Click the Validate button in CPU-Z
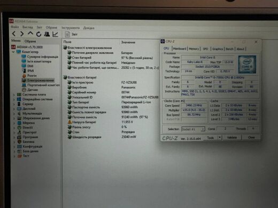 (x=232, y=138)
